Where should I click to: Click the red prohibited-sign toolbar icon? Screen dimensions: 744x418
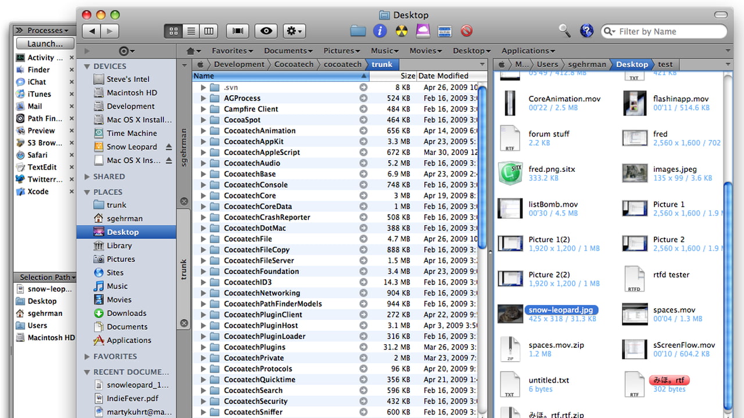pos(466,31)
